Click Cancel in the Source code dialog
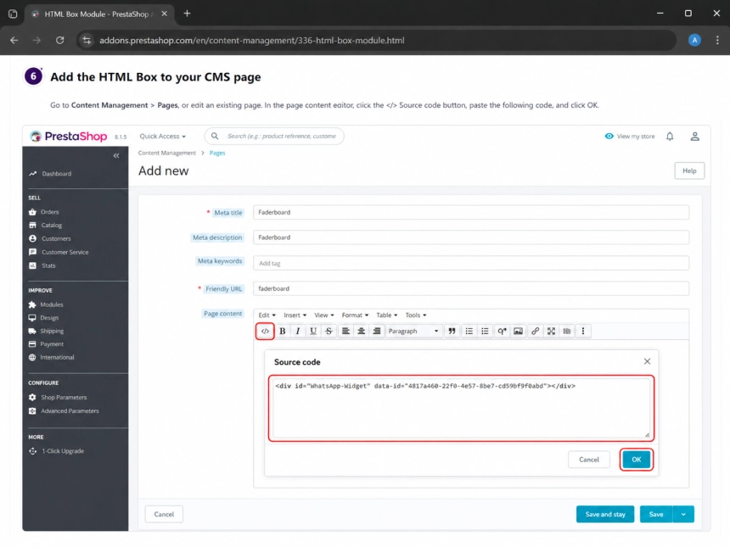 (588, 460)
